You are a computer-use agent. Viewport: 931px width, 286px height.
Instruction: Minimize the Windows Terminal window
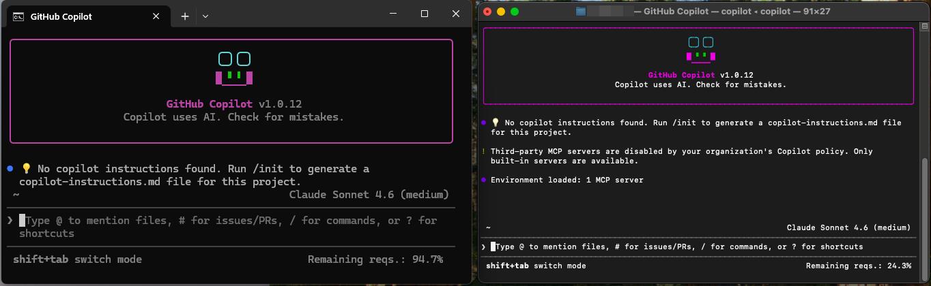[x=393, y=14]
